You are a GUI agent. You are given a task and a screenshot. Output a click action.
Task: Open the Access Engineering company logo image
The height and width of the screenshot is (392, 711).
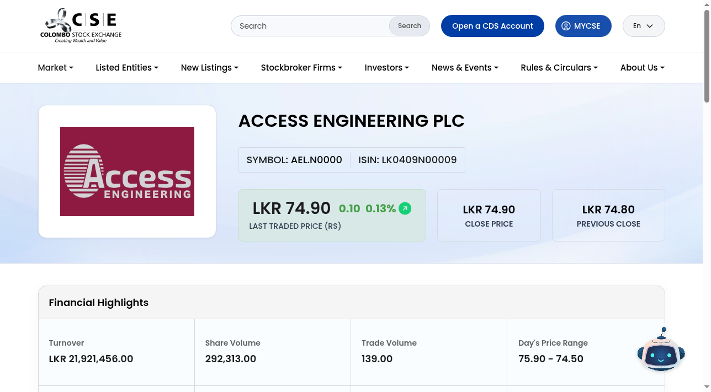(127, 171)
